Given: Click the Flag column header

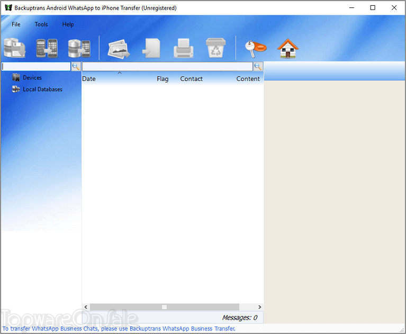Looking at the screenshot, I should click(x=163, y=79).
